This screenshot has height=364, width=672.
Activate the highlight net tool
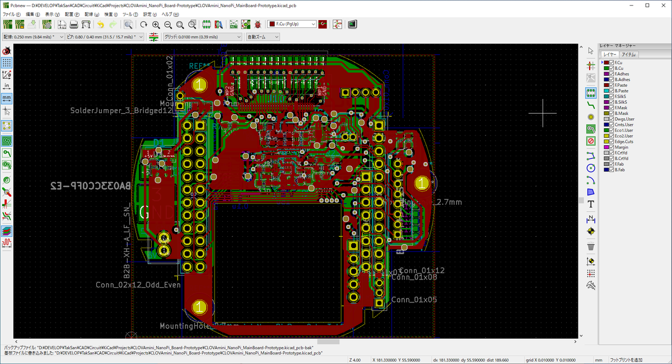tap(590, 66)
